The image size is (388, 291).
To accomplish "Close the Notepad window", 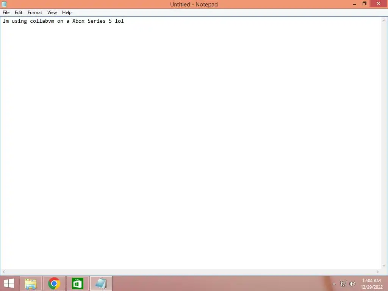I will (x=379, y=4).
